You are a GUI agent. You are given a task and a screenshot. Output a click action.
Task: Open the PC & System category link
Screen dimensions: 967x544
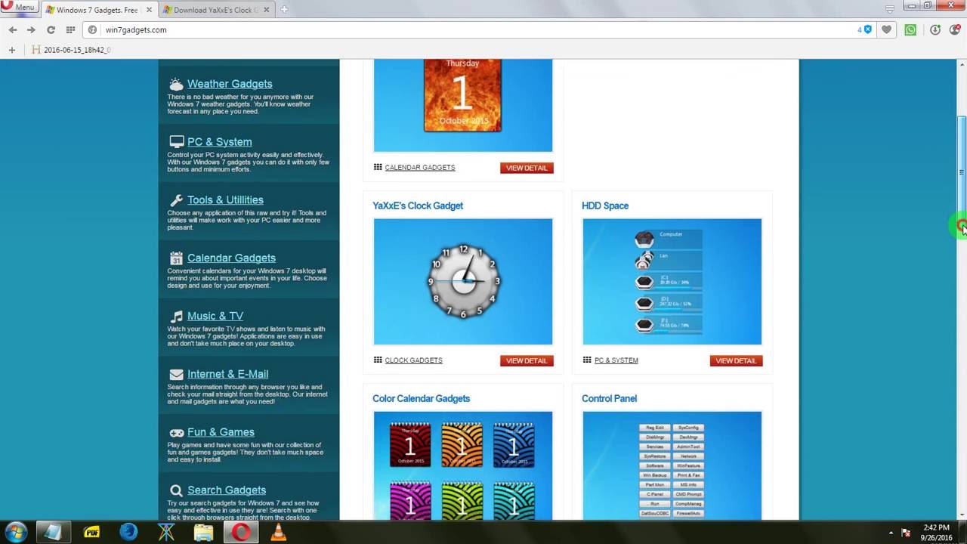pos(219,142)
